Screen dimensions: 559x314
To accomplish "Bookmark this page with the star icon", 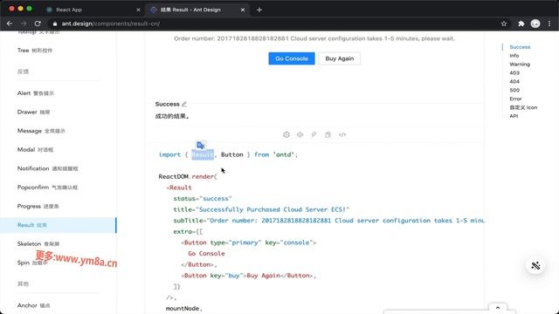I will 504,24.
